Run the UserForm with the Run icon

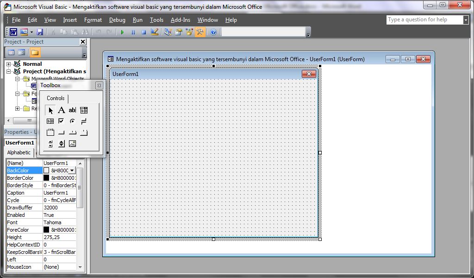click(122, 32)
